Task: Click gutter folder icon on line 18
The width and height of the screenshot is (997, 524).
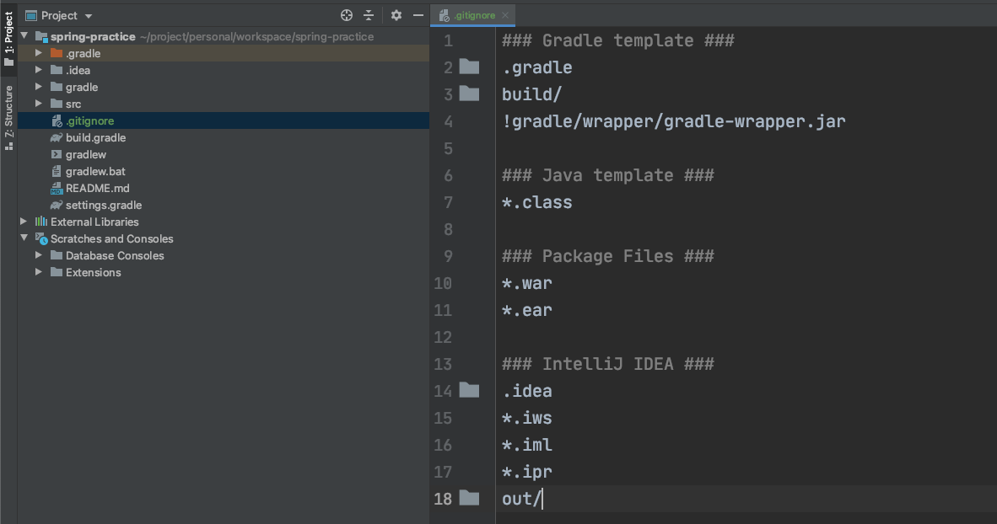Action: 469,497
